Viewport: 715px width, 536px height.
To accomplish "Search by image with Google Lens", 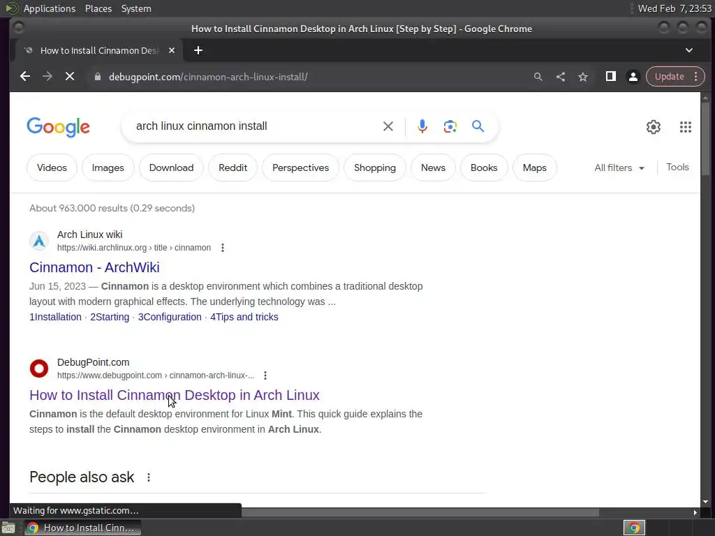I will pos(450,126).
